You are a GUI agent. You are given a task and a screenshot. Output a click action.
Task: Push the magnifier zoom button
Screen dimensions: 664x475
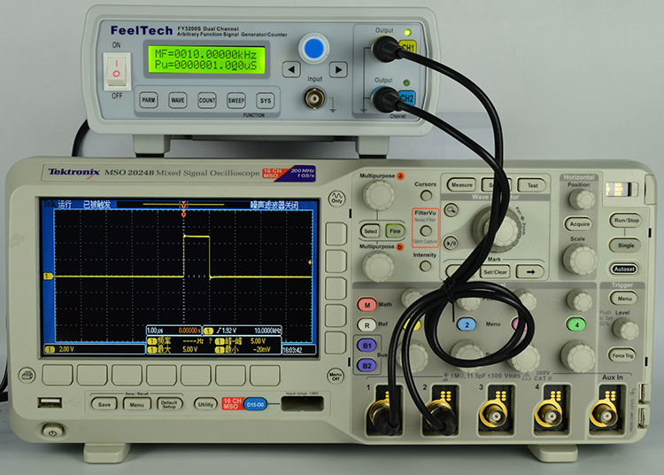tap(452, 210)
